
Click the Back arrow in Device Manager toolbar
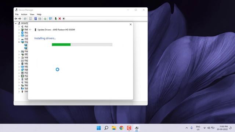16,19
